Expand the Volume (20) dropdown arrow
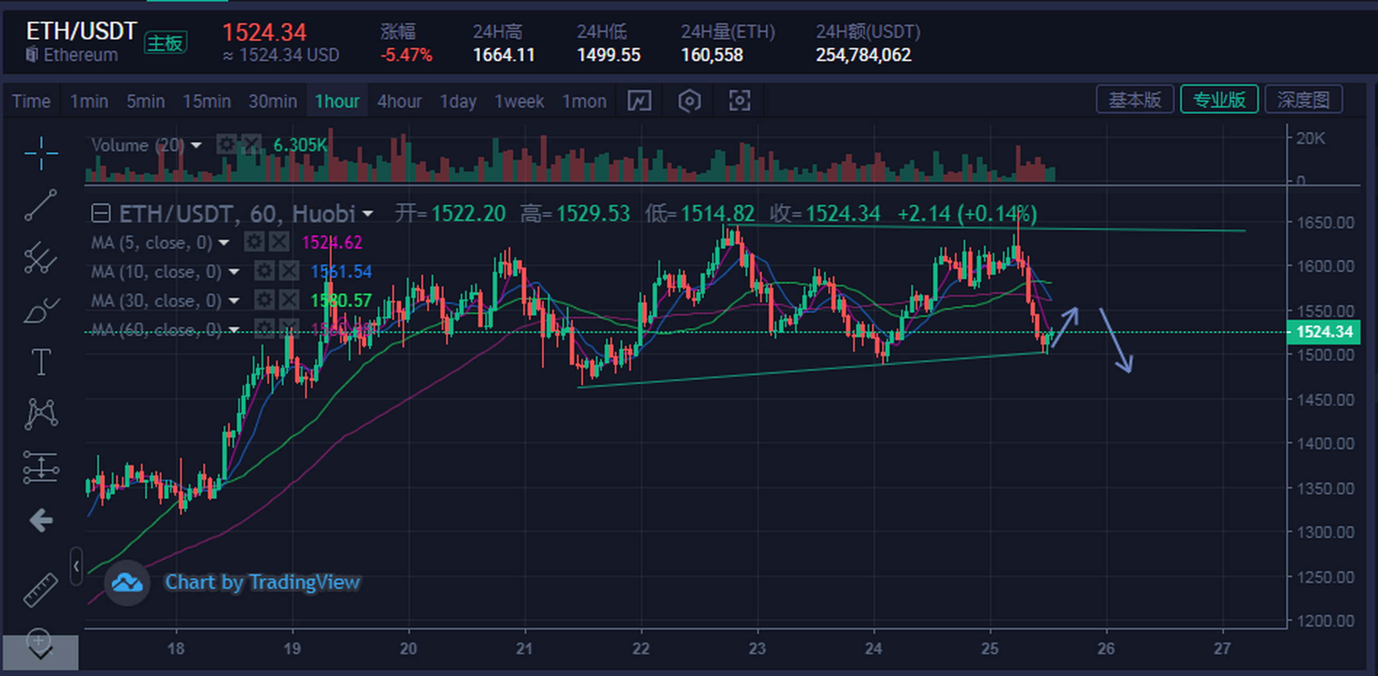The height and width of the screenshot is (676, 1378). tap(196, 145)
